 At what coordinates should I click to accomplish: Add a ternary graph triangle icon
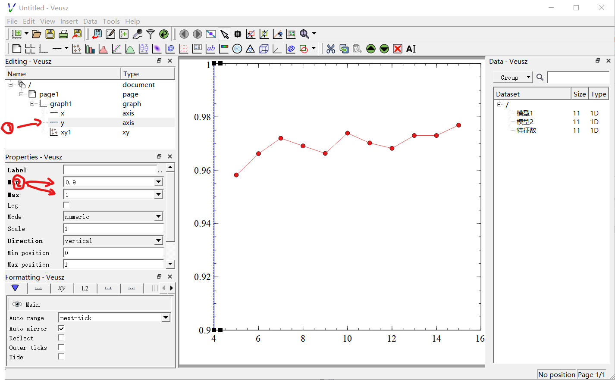[251, 49]
